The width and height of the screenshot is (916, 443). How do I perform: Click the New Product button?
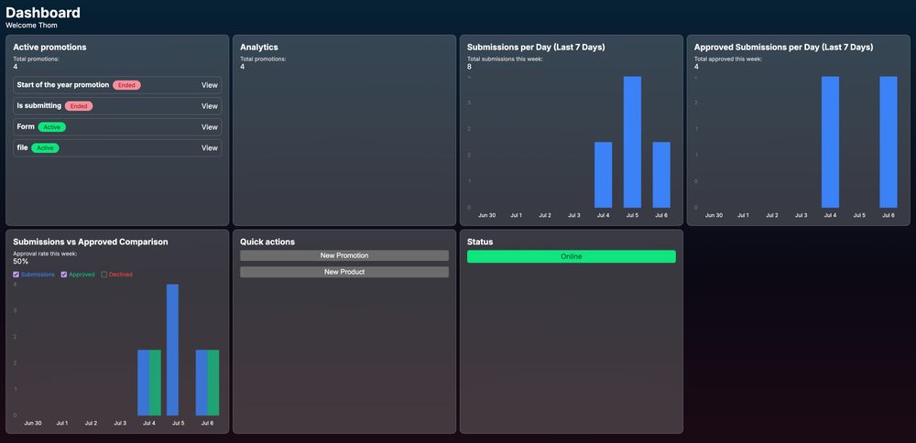click(344, 272)
